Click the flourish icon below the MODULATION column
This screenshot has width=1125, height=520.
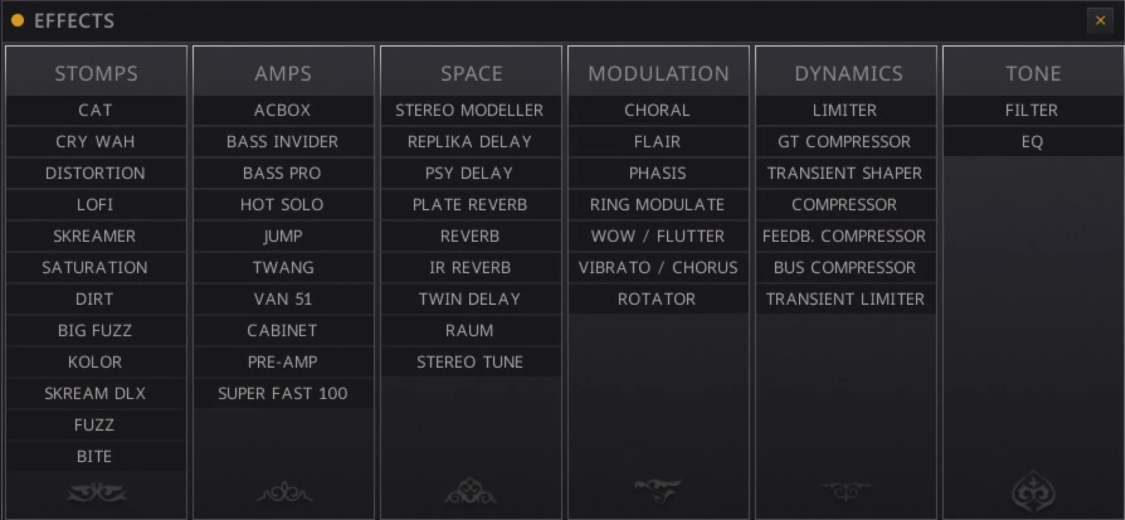(658, 489)
